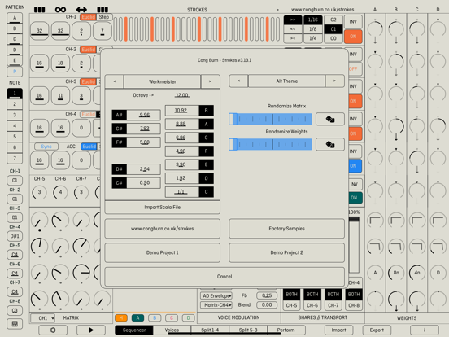
Task: Adjust the Randomize Matrix slider
Action: tap(270, 119)
